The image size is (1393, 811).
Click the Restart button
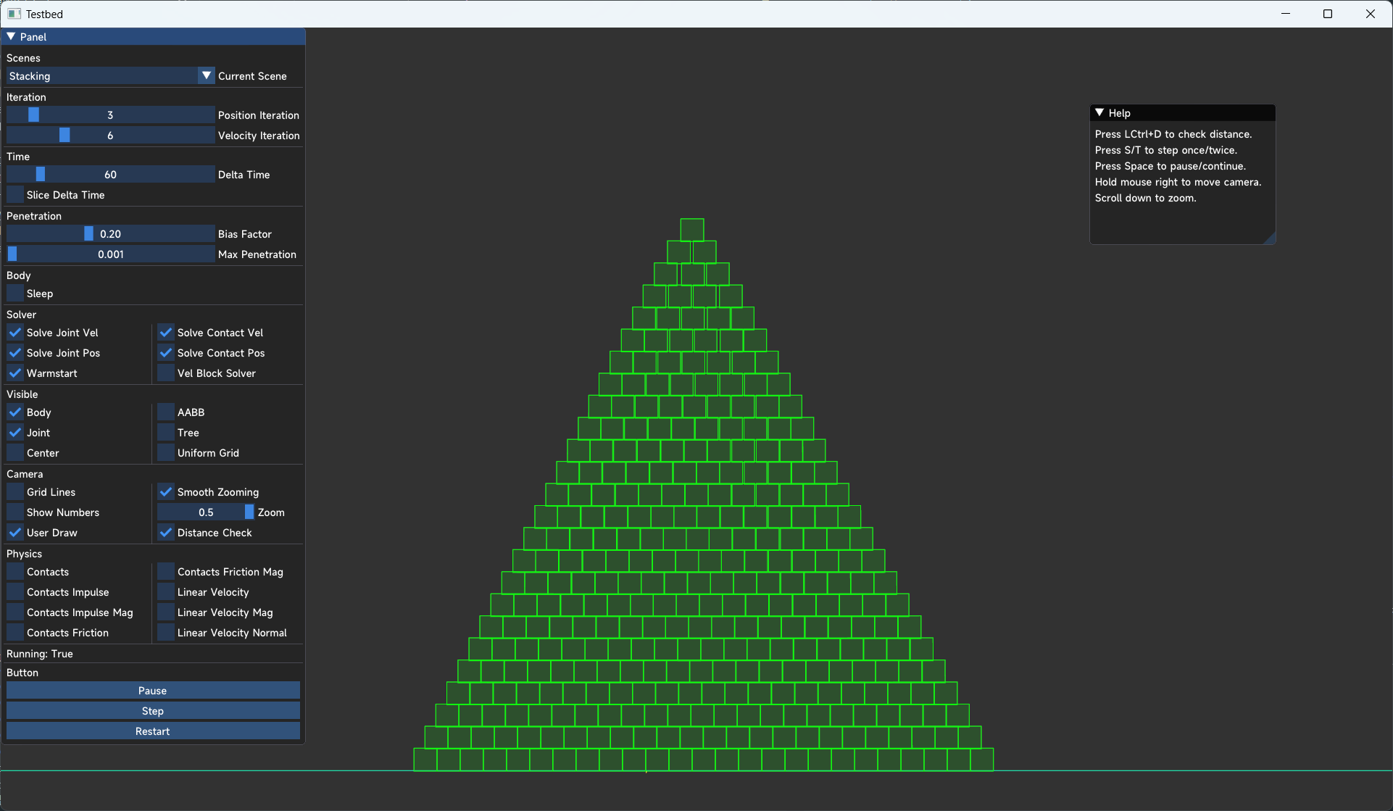point(153,731)
